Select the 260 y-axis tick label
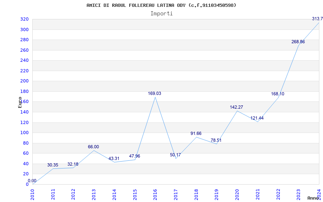This screenshot has height=202, width=323. [x=24, y=50]
